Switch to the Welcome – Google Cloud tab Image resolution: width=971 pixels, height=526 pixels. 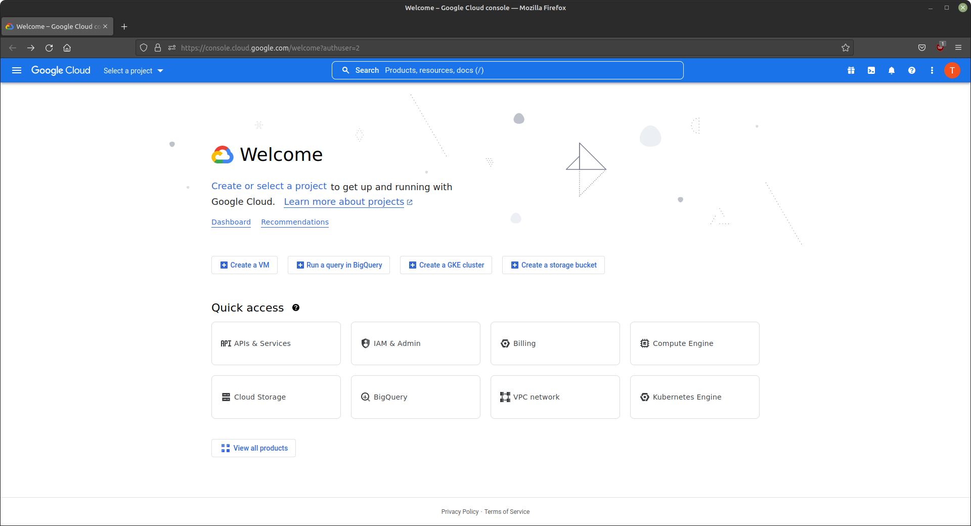57,26
